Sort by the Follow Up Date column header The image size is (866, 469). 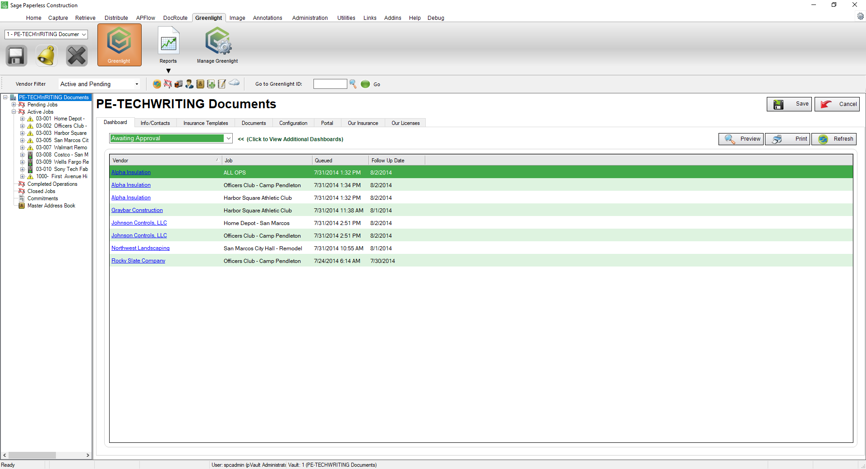(397, 161)
